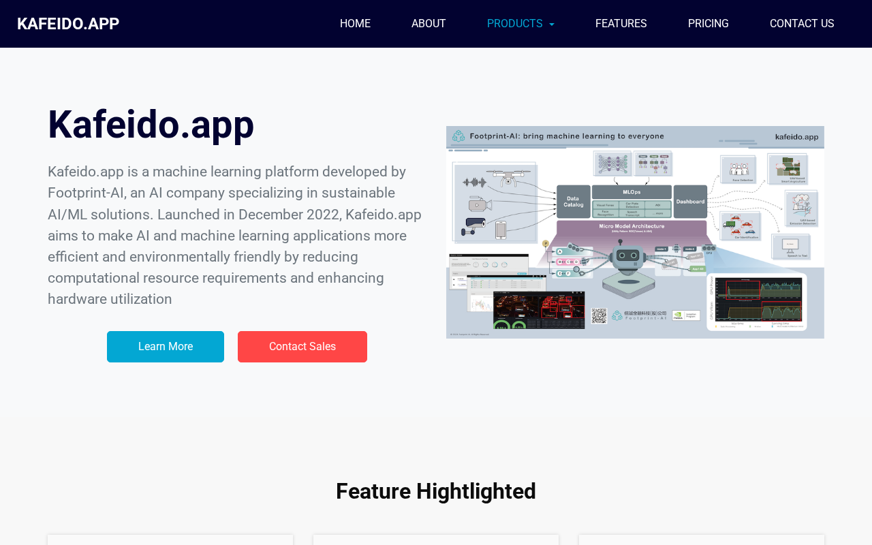This screenshot has height=545, width=872.
Task: Click the GPU usage chart thumbnail
Action: pos(757,302)
